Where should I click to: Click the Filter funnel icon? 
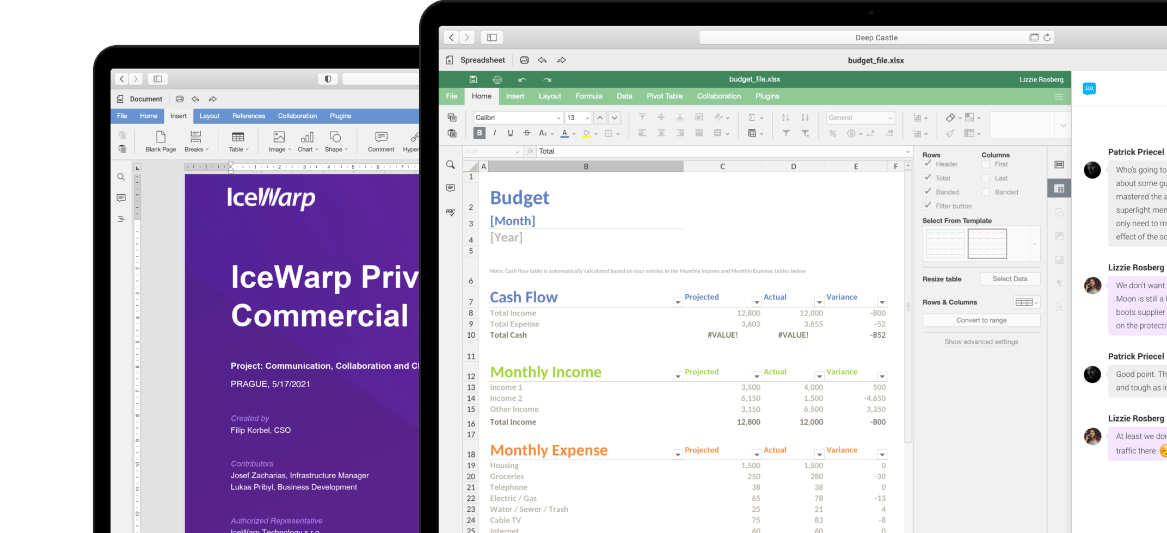tap(786, 133)
